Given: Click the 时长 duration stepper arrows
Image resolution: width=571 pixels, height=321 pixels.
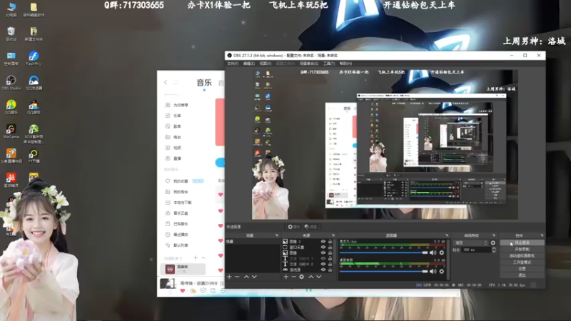Looking at the screenshot, I should point(494,250).
